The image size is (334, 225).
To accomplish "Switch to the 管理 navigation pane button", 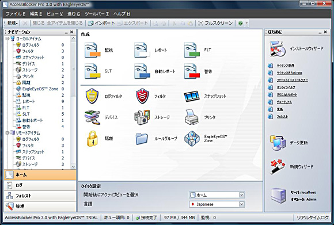I will (40, 206).
